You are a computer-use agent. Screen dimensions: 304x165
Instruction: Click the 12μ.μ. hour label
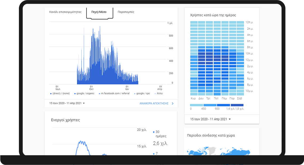(x=249, y=60)
